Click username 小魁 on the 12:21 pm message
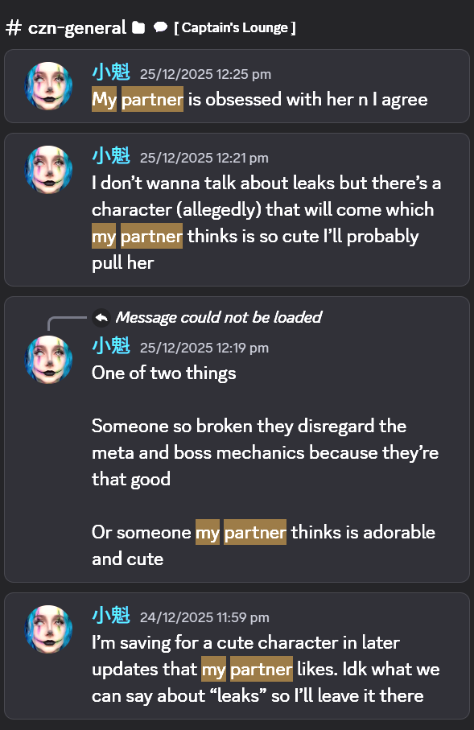 point(111,156)
